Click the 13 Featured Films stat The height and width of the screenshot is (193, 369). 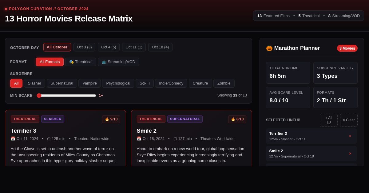pos(273,16)
